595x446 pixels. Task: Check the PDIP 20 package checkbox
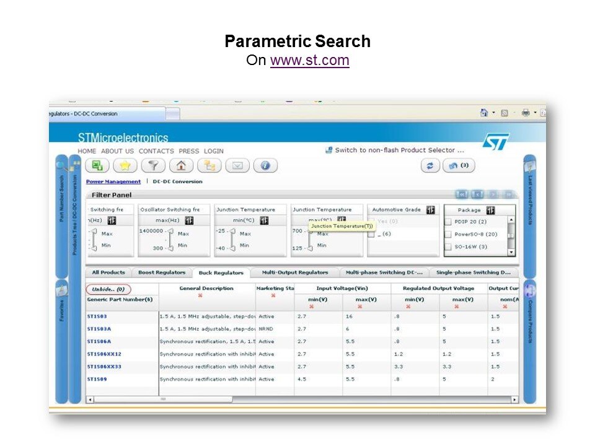tap(448, 222)
